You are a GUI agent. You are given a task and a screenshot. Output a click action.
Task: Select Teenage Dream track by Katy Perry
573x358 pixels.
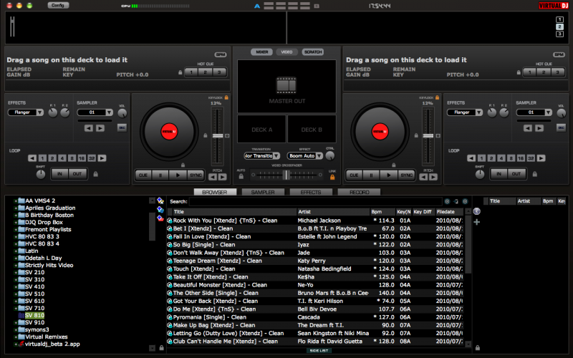click(x=315, y=261)
